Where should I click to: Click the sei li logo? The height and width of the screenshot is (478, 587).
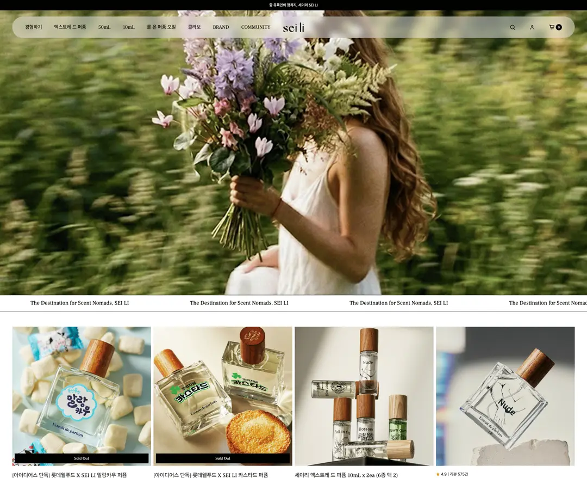pos(293,27)
